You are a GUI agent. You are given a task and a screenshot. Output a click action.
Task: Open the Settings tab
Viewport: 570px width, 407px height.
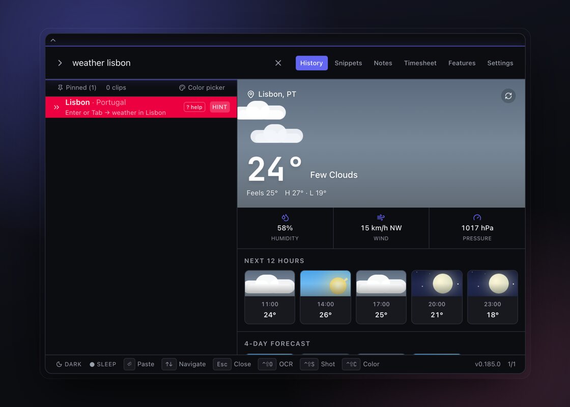(500, 63)
